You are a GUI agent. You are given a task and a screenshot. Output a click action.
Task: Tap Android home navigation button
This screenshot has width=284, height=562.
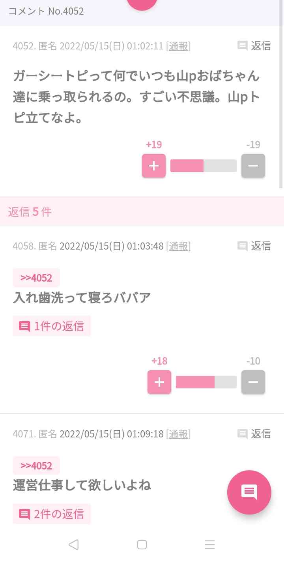142,545
